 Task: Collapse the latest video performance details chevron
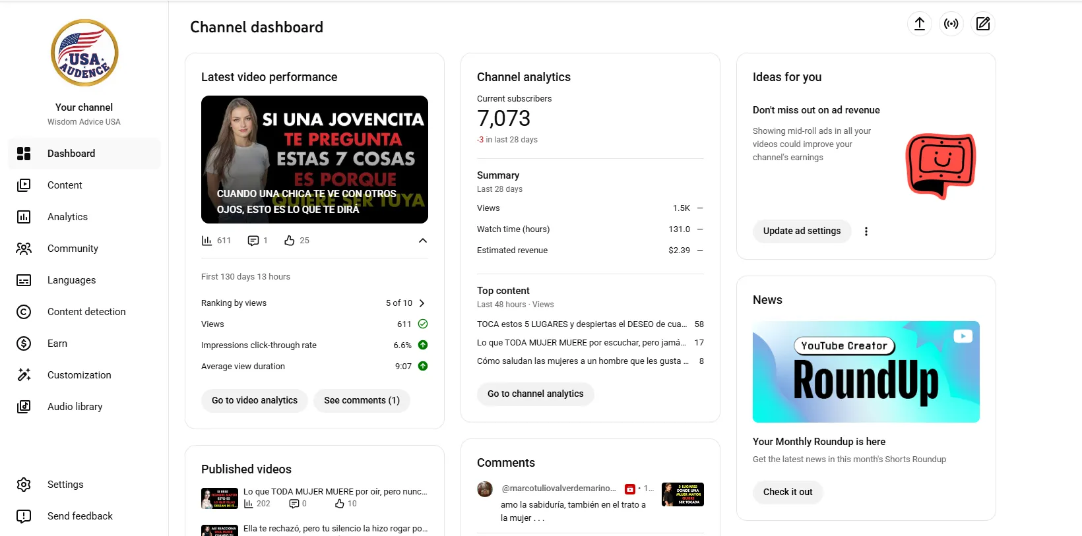[x=423, y=241]
